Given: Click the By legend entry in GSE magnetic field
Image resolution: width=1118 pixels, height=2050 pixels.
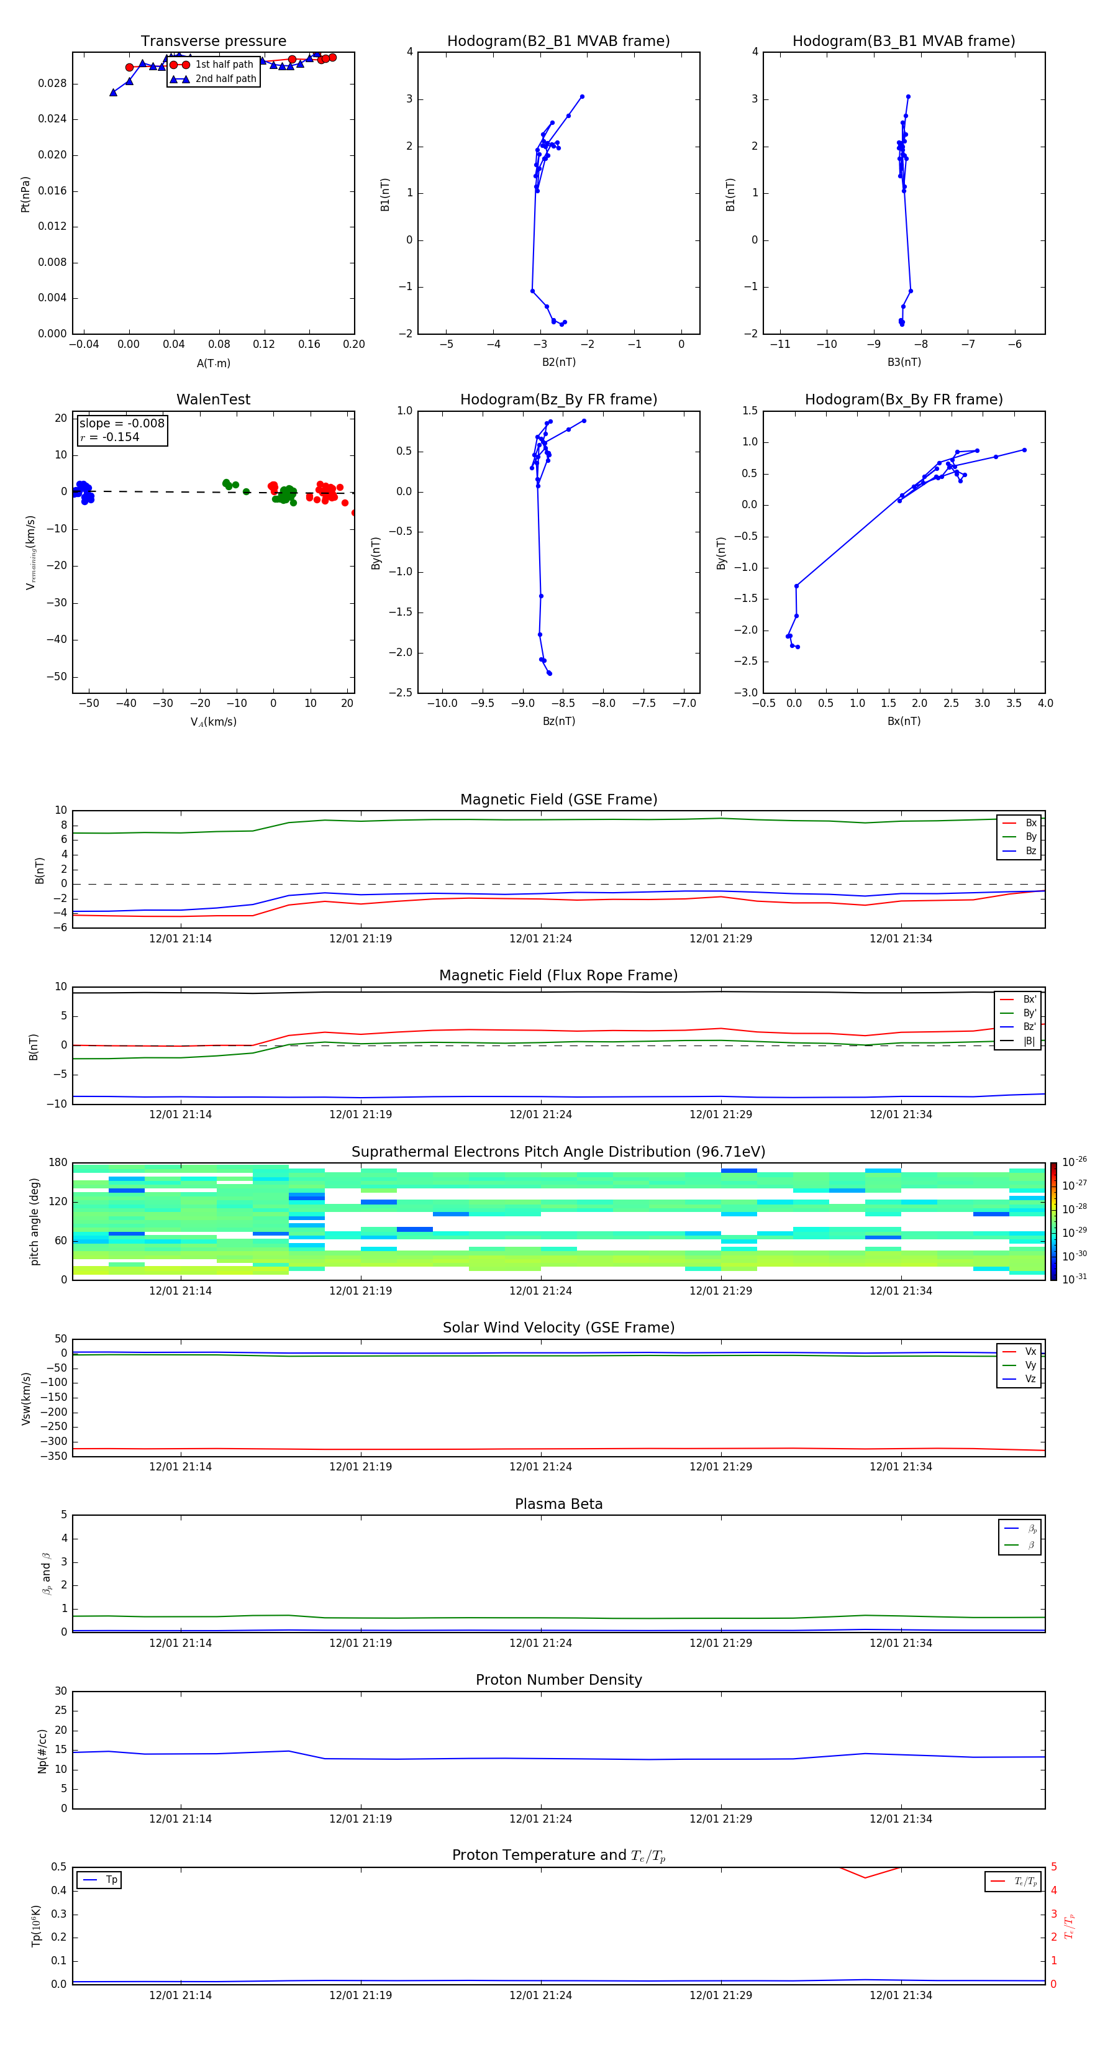Looking at the screenshot, I should pyautogui.click(x=1019, y=836).
